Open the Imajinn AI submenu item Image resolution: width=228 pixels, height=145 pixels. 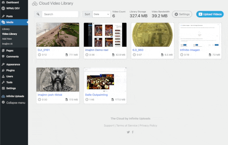coord(7,44)
